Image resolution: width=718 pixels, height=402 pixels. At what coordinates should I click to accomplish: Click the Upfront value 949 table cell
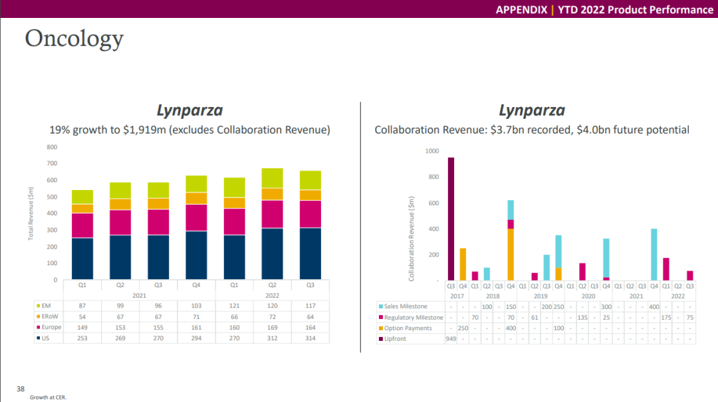[x=451, y=339]
